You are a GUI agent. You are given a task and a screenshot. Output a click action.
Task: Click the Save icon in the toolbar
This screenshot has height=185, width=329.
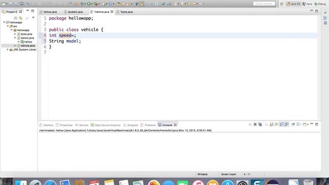(10, 4)
